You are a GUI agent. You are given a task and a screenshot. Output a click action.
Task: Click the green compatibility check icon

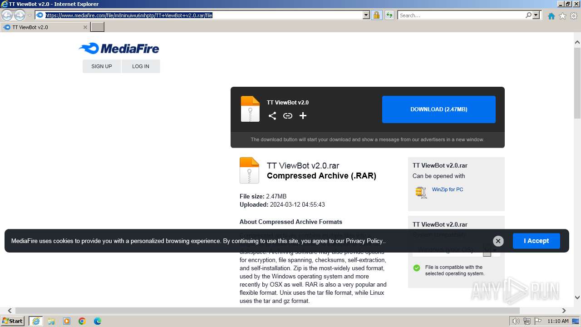click(417, 268)
